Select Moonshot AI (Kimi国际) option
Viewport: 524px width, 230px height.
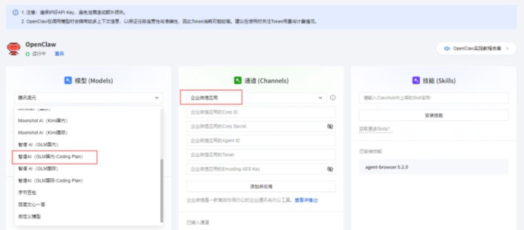coord(88,133)
